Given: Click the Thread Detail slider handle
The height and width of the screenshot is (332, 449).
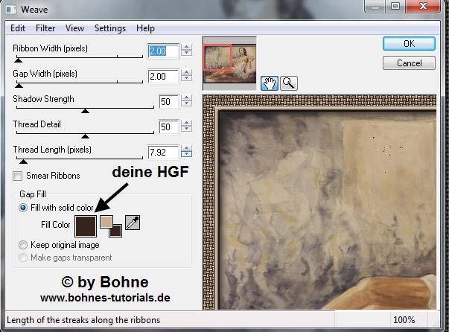Looking at the screenshot, I should click(x=85, y=136).
